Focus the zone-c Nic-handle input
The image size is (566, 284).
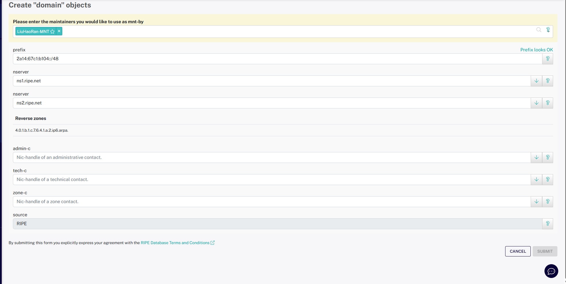click(272, 202)
